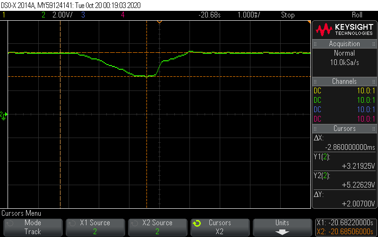Click the dim knob icon on X2 Source
This screenshot has width=378, height=237.
click(x=135, y=223)
